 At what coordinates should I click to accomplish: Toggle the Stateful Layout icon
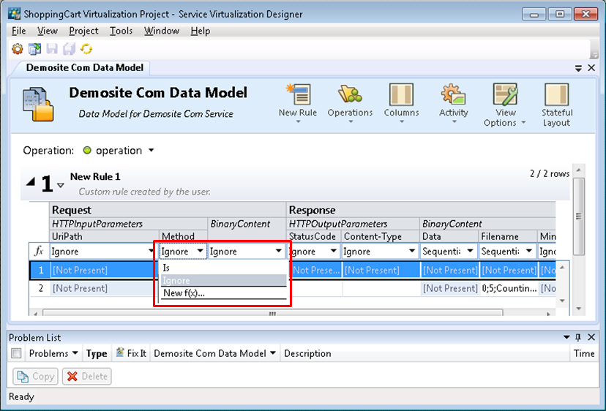click(x=556, y=97)
